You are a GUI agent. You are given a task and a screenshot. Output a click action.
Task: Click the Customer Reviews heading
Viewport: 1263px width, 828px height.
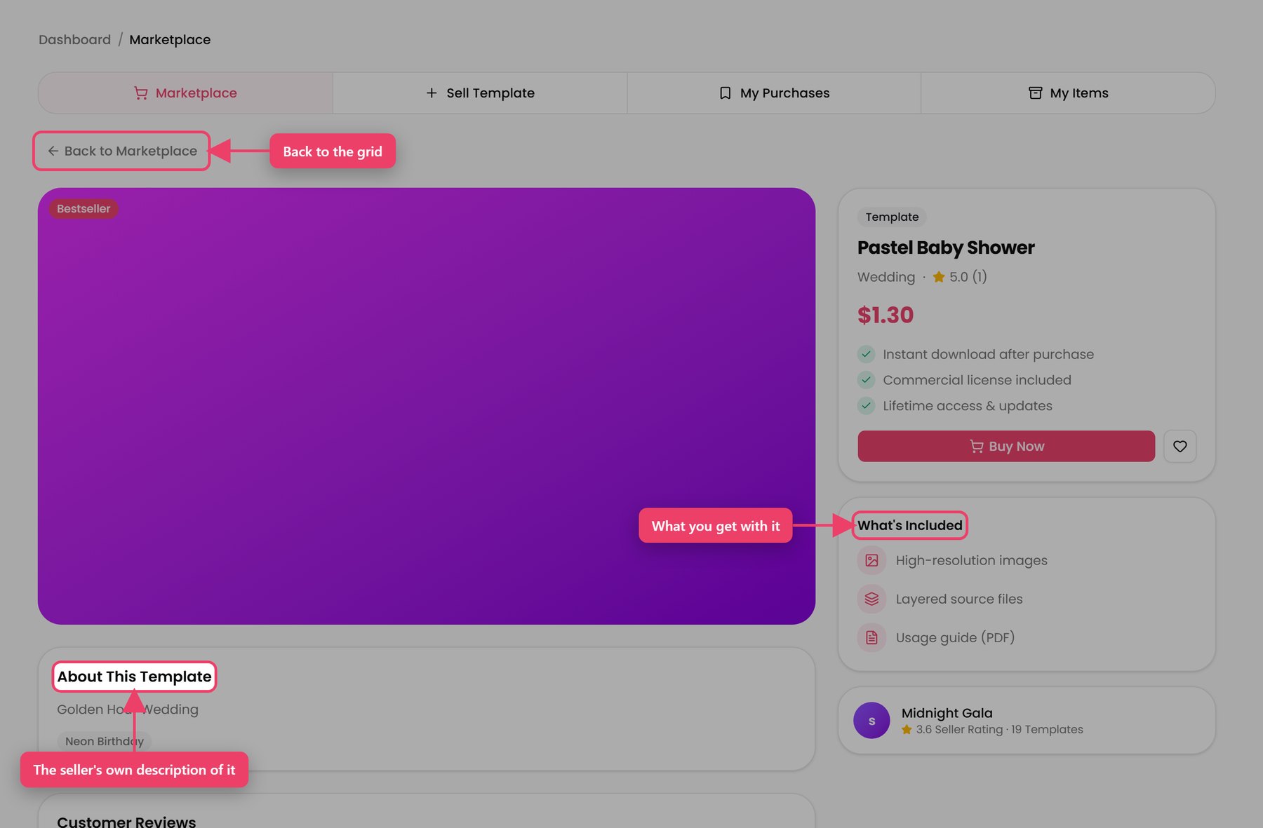(126, 822)
